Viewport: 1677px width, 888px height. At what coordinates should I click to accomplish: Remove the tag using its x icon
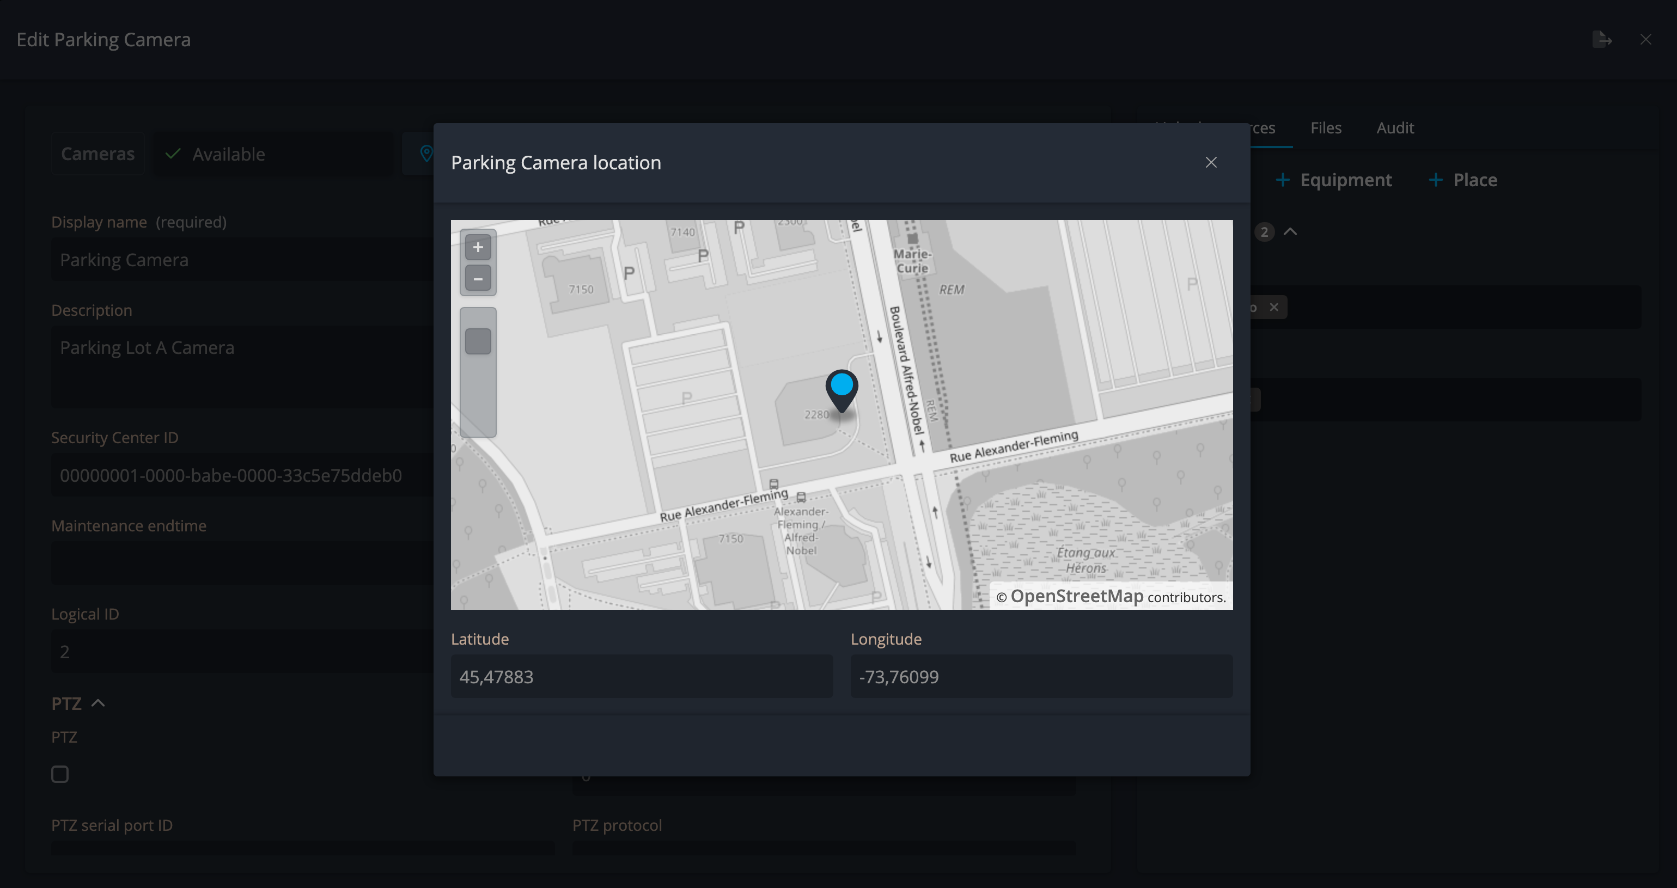[1274, 307]
